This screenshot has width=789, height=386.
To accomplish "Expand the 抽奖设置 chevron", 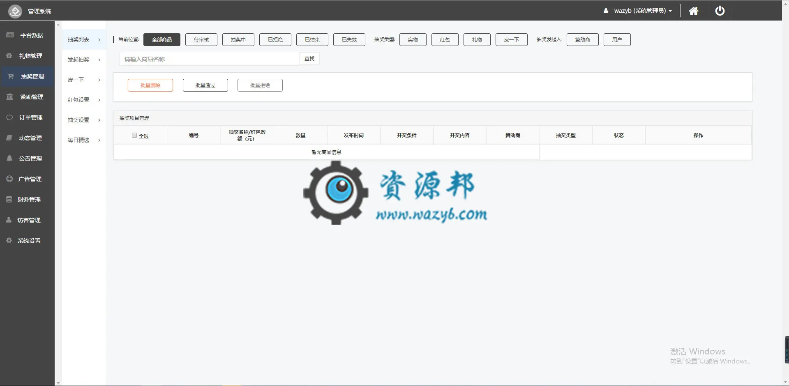I will (99, 120).
